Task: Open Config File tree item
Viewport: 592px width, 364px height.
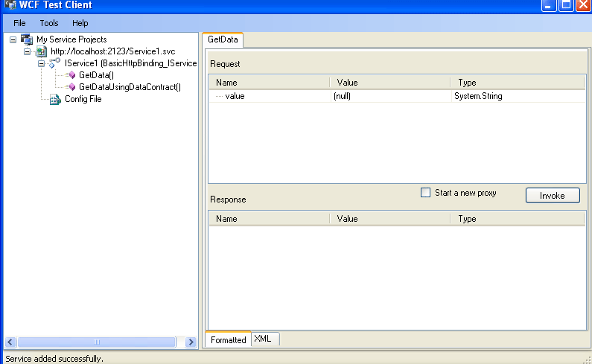Action: point(83,99)
